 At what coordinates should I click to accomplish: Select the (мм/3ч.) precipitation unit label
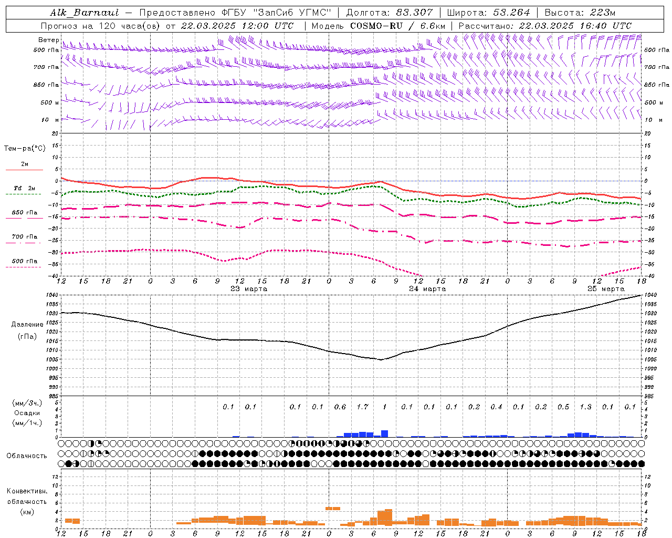(x=27, y=403)
